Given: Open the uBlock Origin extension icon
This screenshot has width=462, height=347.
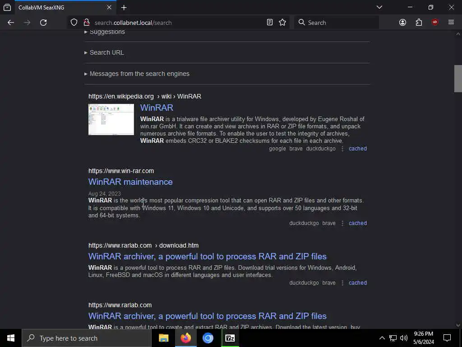Looking at the screenshot, I should (x=435, y=23).
